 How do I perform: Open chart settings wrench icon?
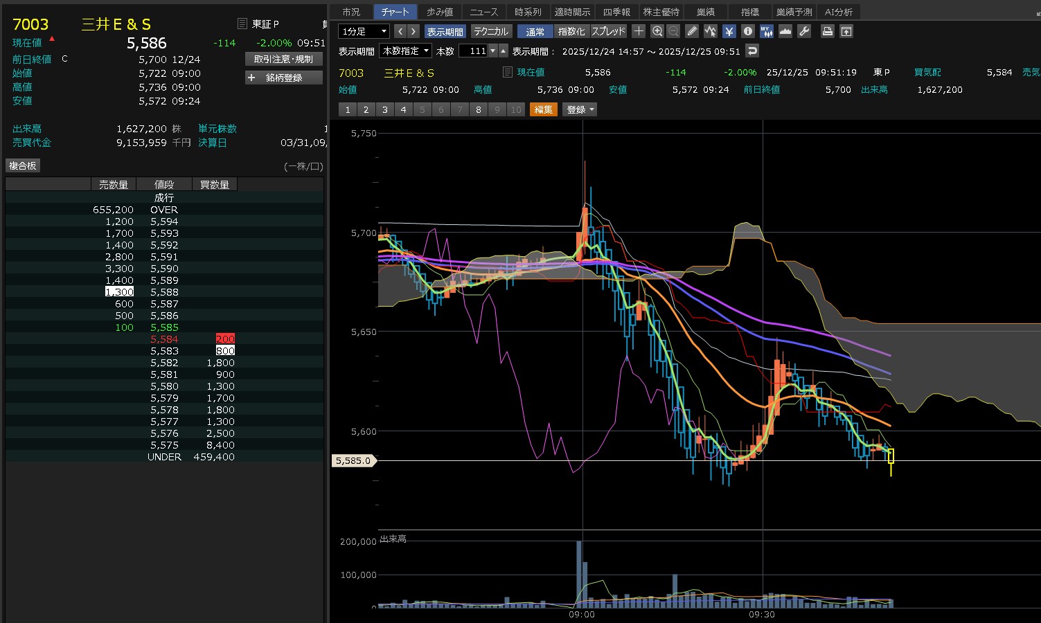click(x=804, y=31)
